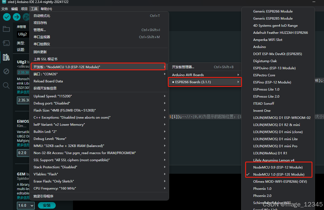Select Adafruit Feather HUZZAH ESP8266 board
This screenshot has width=324, height=210.
pyautogui.click(x=278, y=33)
